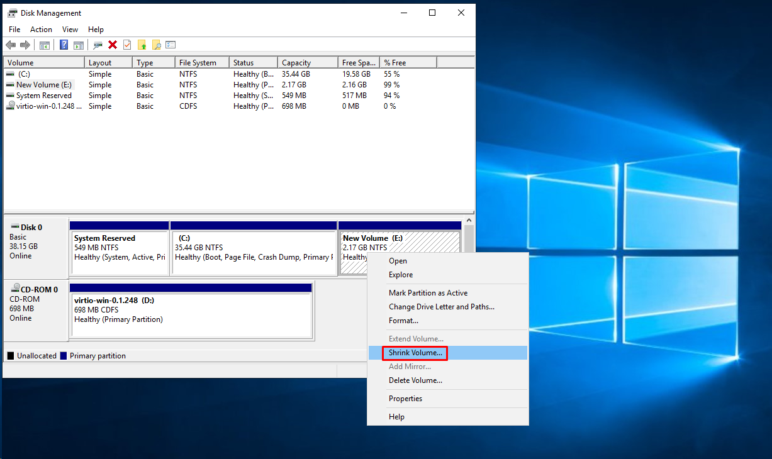Toggle the console tree pane visibility
Screen dimensions: 772x459
point(45,45)
